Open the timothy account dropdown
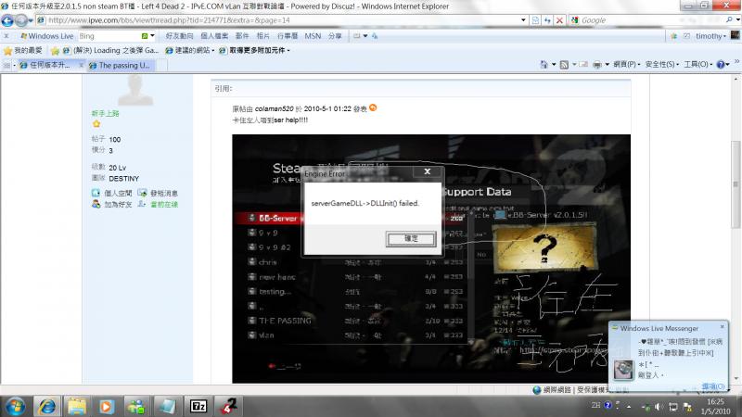 click(x=710, y=36)
